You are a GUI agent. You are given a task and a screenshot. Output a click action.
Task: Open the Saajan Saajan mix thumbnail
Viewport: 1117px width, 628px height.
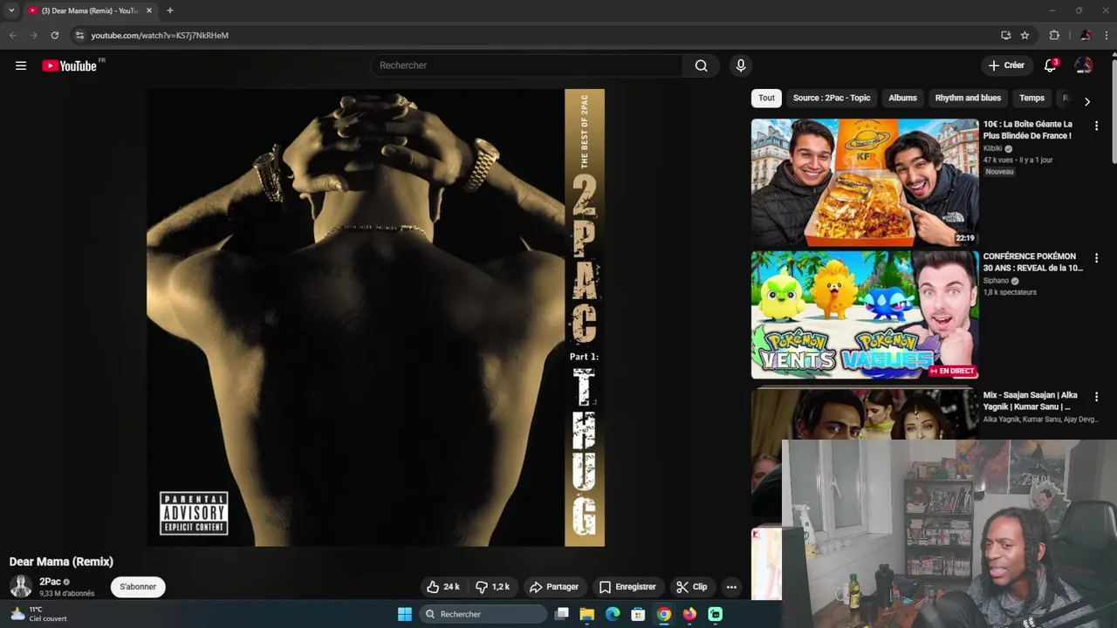[865, 413]
